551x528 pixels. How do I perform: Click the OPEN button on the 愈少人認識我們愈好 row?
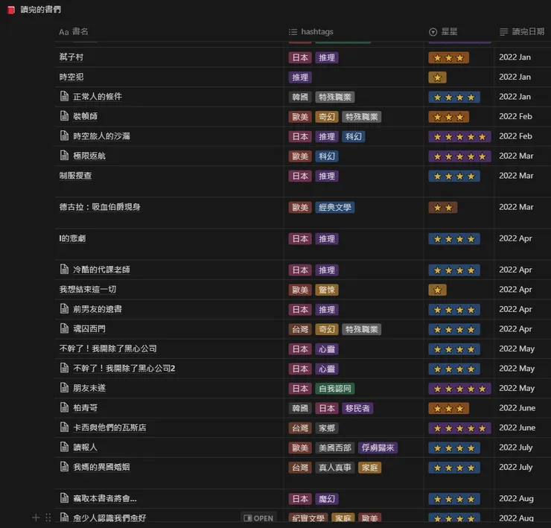(x=258, y=518)
